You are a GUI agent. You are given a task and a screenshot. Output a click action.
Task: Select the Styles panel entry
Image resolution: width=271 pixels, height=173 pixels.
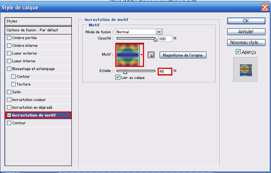click(x=38, y=21)
